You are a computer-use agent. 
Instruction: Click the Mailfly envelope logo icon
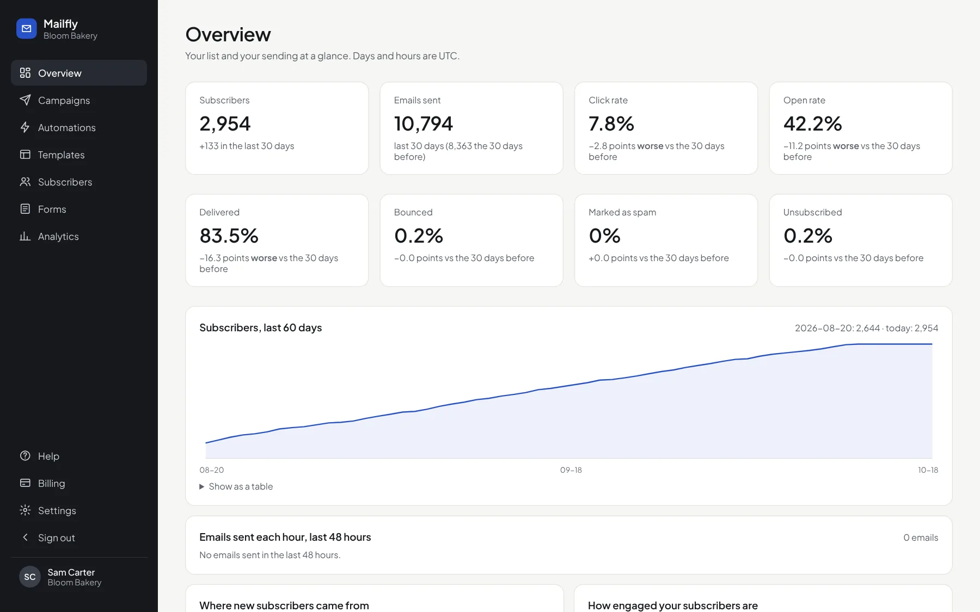pos(26,29)
